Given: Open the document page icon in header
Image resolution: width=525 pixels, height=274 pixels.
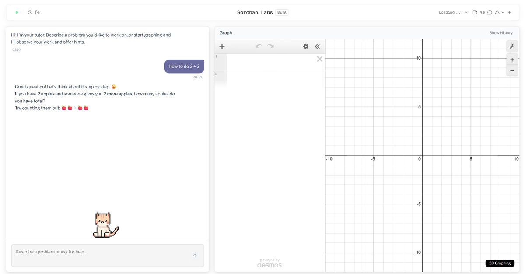Looking at the screenshot, I should click(x=475, y=12).
